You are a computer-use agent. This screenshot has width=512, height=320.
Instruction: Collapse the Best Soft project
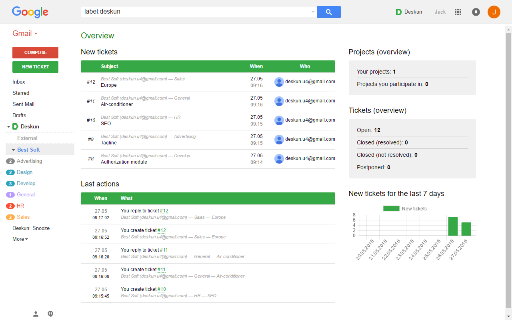[x=13, y=150]
